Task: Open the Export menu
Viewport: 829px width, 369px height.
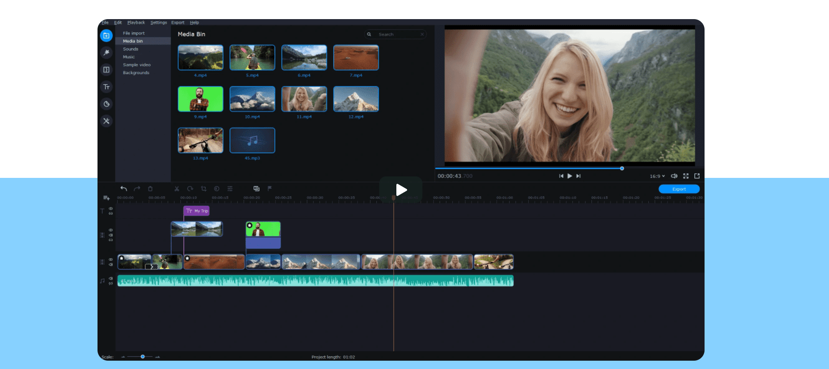Action: pos(178,23)
